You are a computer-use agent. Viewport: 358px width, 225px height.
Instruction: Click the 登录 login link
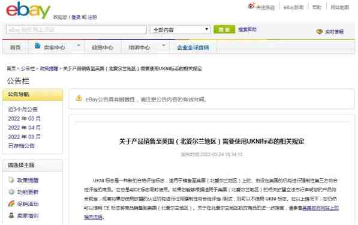76,17
